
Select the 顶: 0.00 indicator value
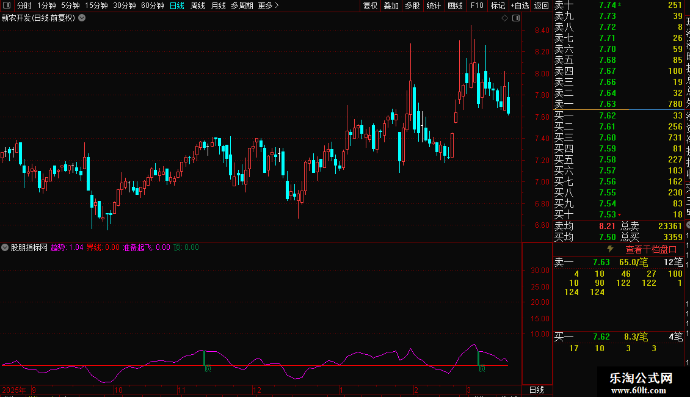pyautogui.click(x=186, y=247)
